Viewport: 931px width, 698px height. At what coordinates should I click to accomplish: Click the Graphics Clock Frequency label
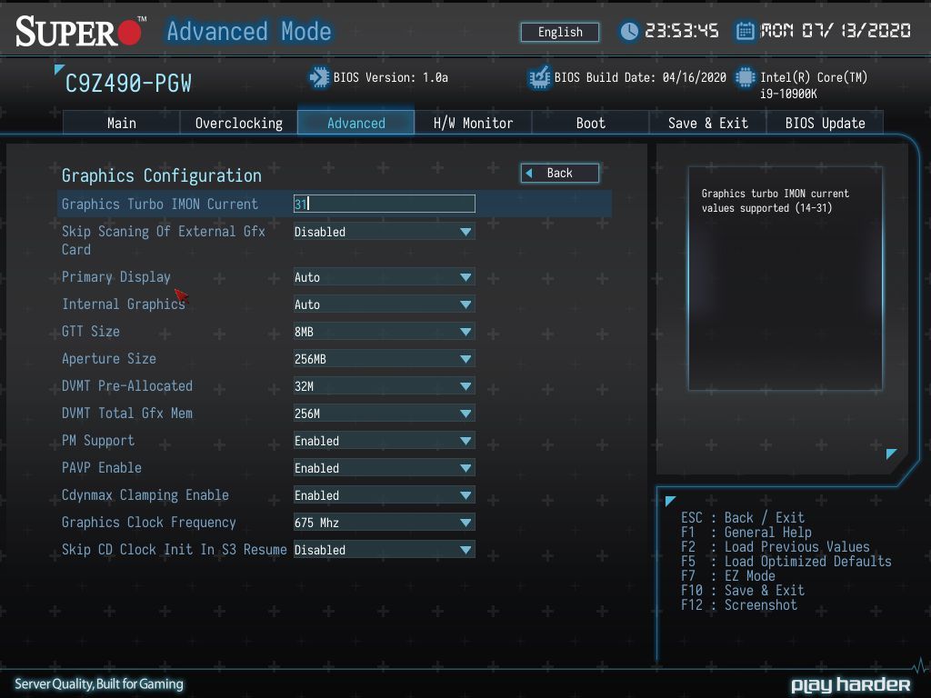[x=148, y=523]
